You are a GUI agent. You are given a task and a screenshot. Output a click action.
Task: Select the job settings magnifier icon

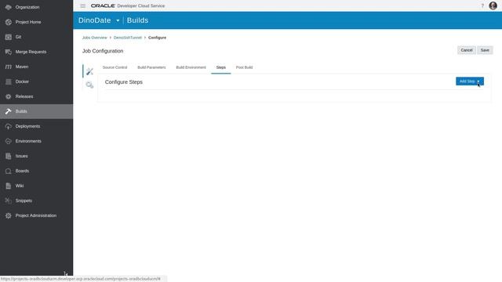(x=89, y=85)
